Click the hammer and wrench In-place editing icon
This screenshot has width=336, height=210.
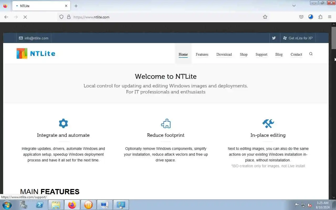coord(268,123)
